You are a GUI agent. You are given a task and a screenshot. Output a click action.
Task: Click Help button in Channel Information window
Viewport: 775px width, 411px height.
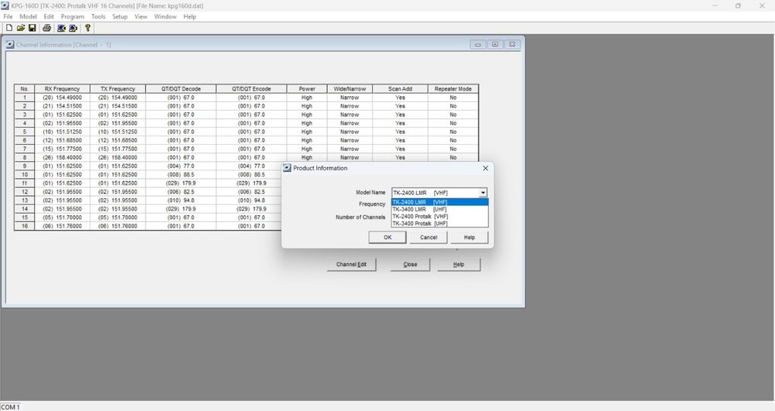click(459, 265)
